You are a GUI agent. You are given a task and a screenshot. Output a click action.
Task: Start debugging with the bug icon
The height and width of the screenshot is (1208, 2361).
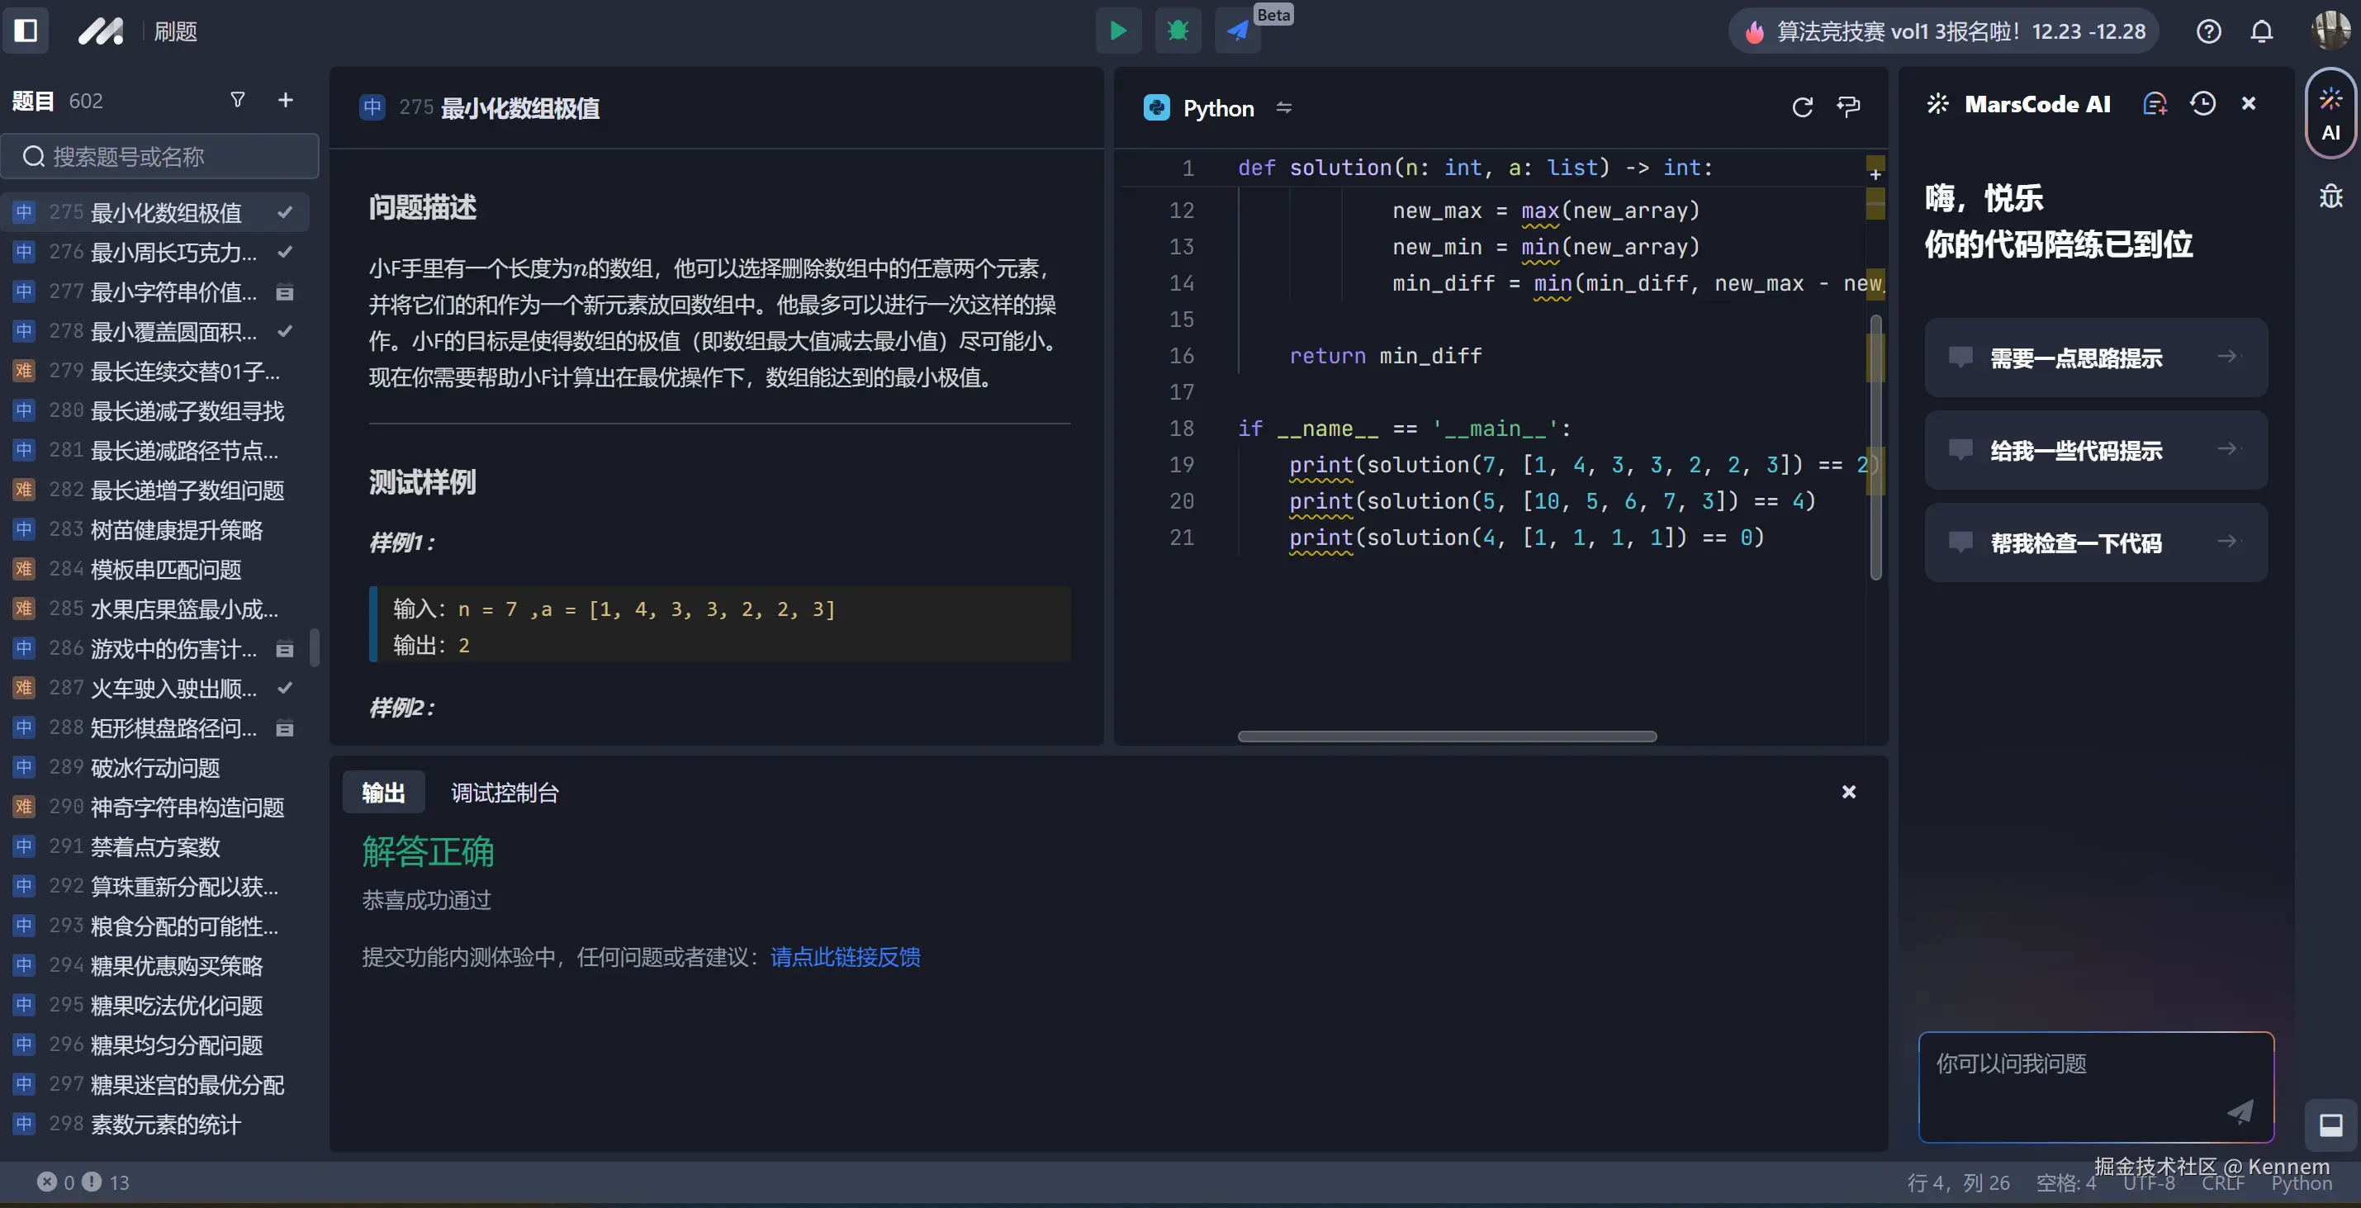coord(1177,31)
